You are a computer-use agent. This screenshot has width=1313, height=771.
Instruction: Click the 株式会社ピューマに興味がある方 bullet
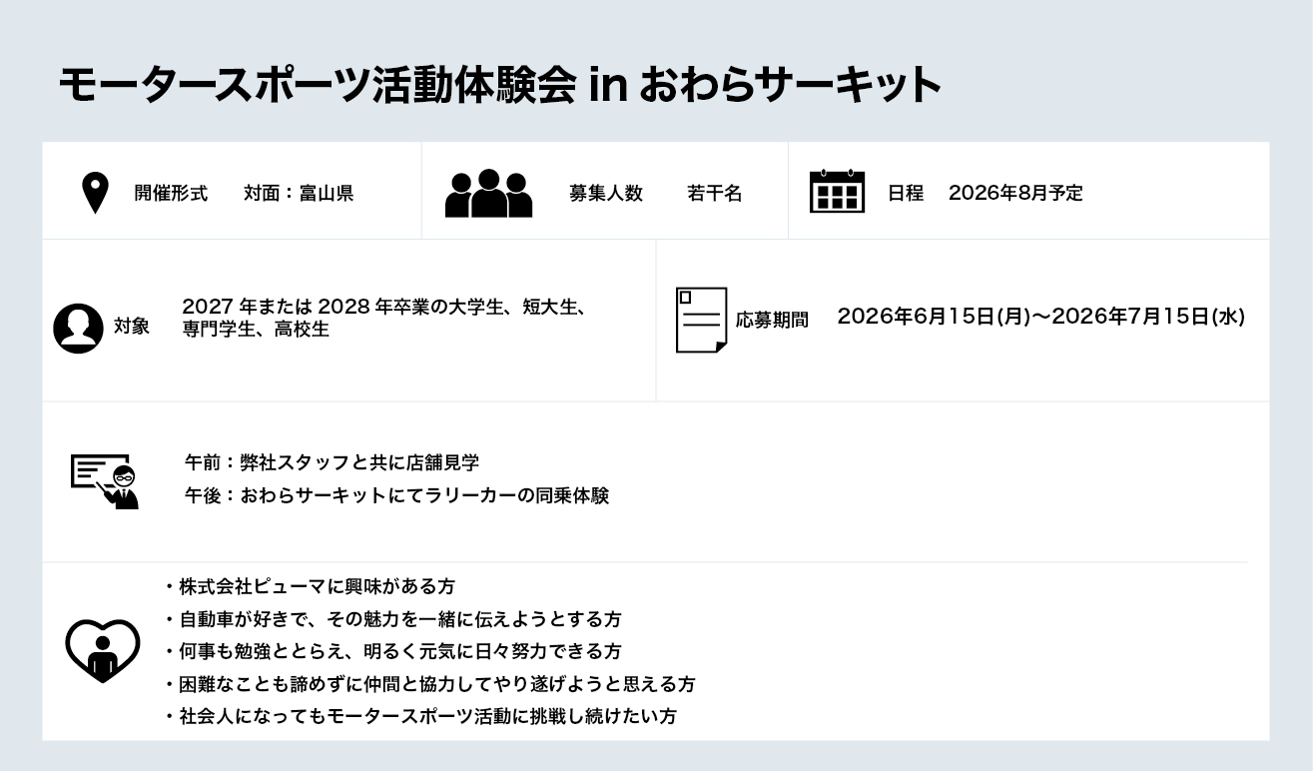(x=316, y=586)
